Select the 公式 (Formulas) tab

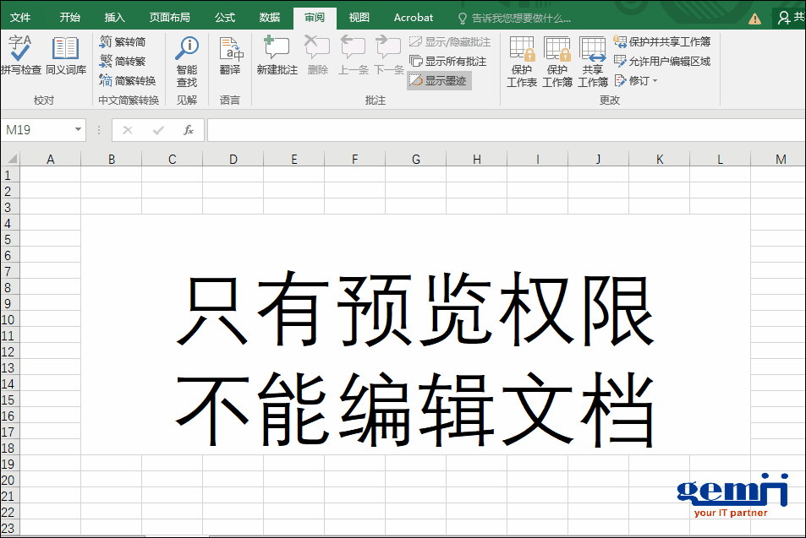(225, 17)
